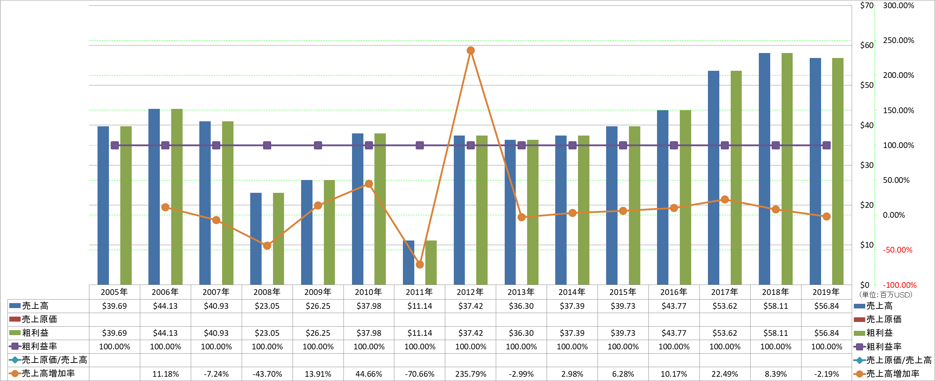Click the 11.18% growth rate cell
The image size is (935, 381).
tap(165, 374)
